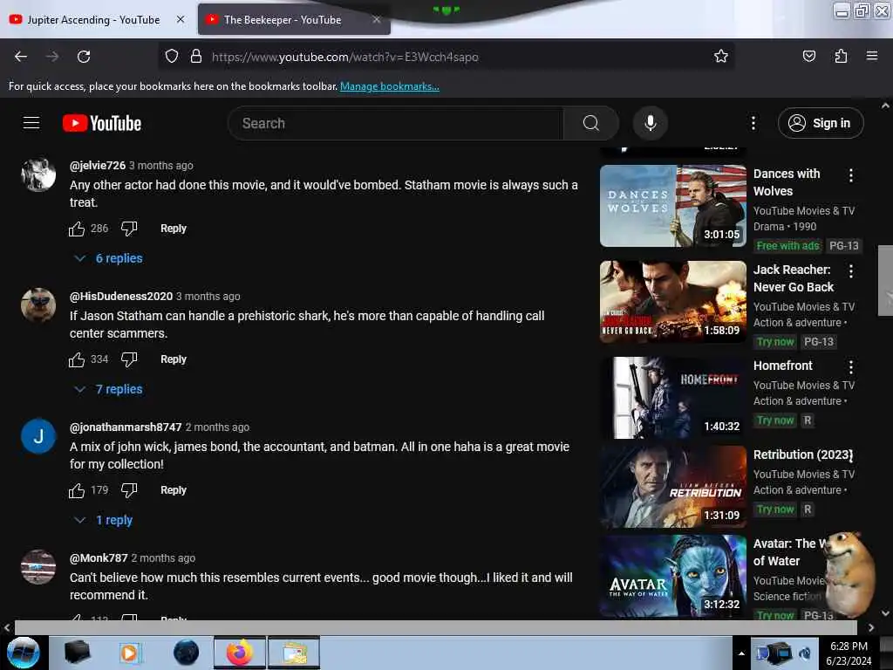Screen dimensions: 893x670
Task: Click Free with ads badge
Action: point(787,246)
